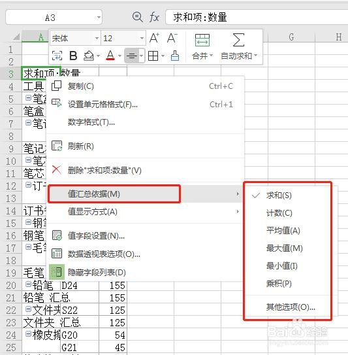Image resolution: width=348 pixels, height=355 pixels.
Task: Click the copy icon in context menu
Action: 57,86
